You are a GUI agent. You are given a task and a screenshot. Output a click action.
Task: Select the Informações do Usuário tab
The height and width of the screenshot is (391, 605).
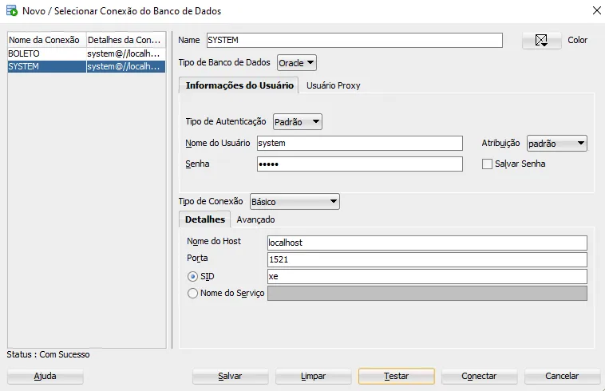click(x=239, y=85)
